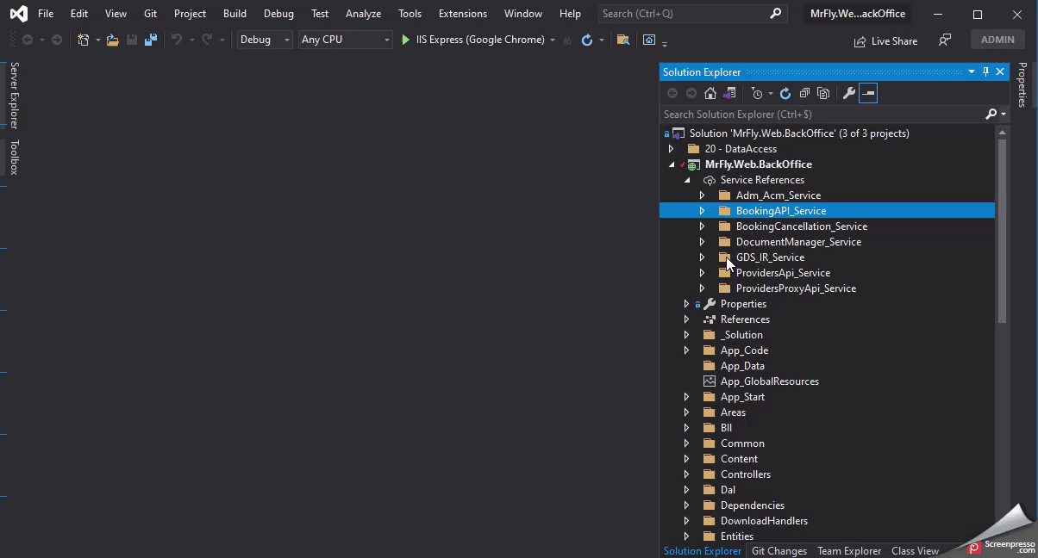Switch to Git Changes tab
Image resolution: width=1038 pixels, height=558 pixels.
pyautogui.click(x=779, y=551)
